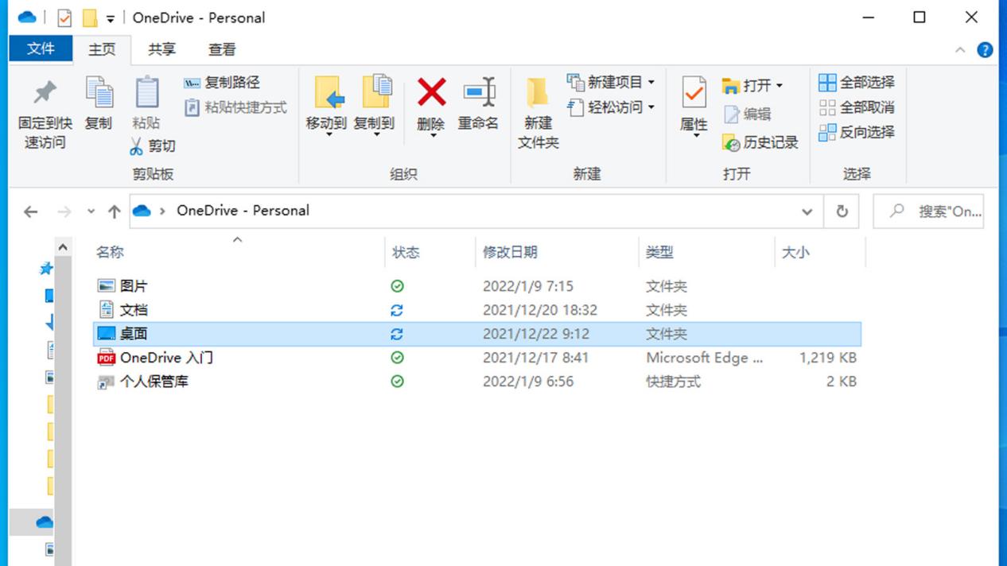Screen dimensions: 1007x566
Task: Click the refresh icon in the address bar
Action: pos(841,211)
